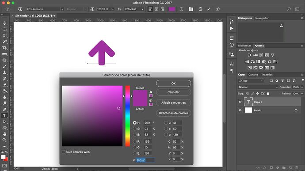
Task: Select the H hue radio button
Action: [x=135, y=123]
